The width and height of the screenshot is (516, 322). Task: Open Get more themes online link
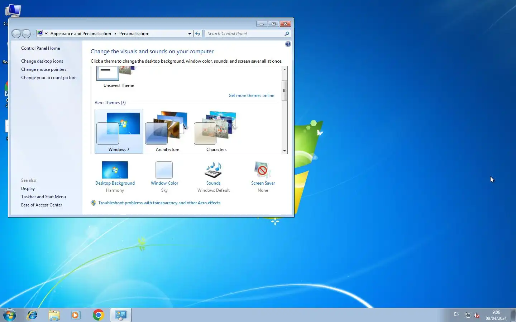251,96
